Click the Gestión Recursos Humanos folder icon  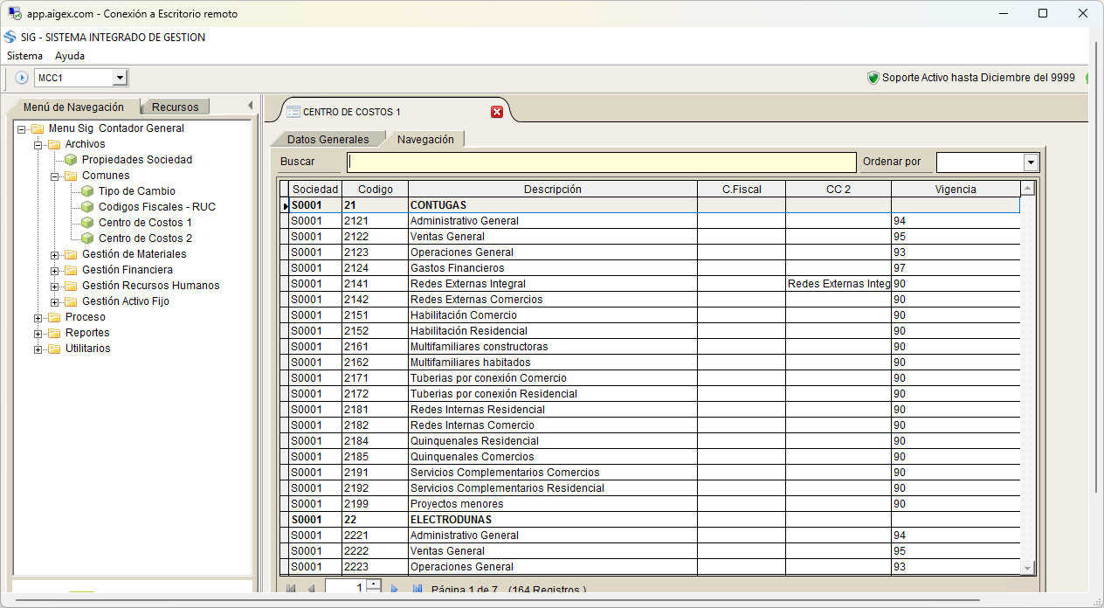click(x=71, y=286)
